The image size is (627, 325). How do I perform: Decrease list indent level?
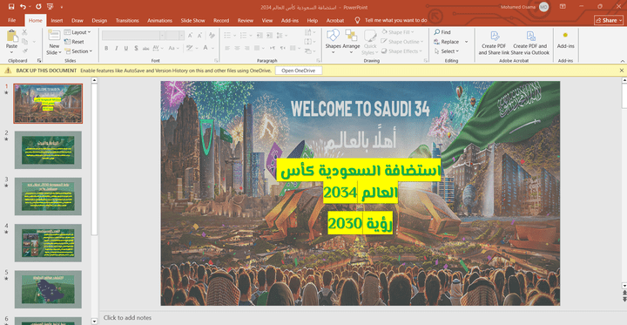260,36
